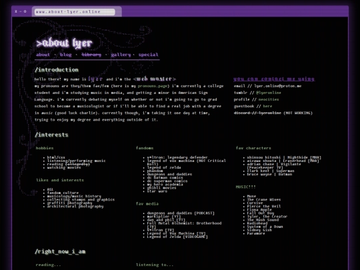Click the 'reading...' label
The width and height of the screenshot is (360, 270).
[x=48, y=265]
